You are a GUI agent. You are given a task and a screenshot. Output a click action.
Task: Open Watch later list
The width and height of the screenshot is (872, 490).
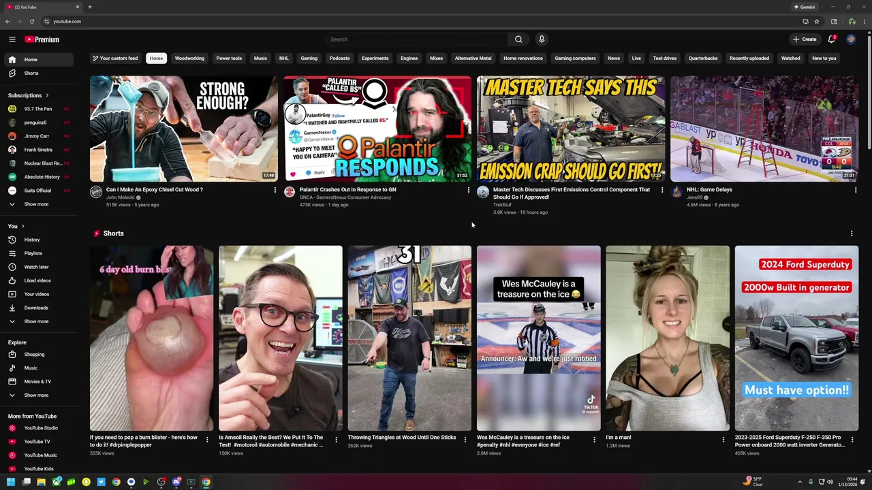(37, 267)
